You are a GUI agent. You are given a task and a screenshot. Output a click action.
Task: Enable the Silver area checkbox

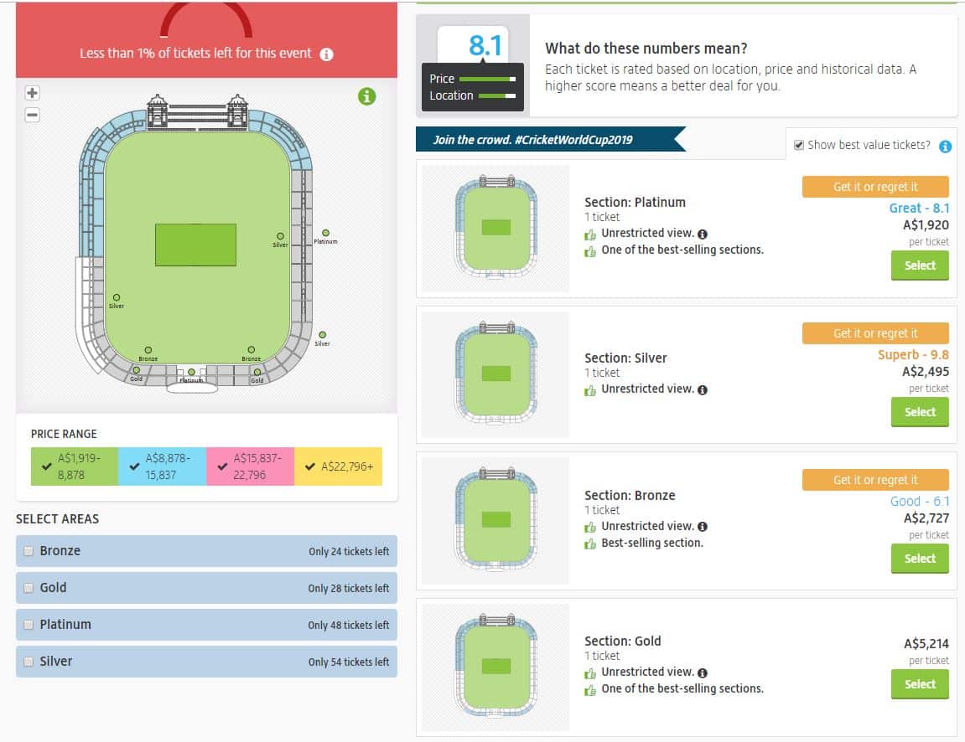click(29, 662)
